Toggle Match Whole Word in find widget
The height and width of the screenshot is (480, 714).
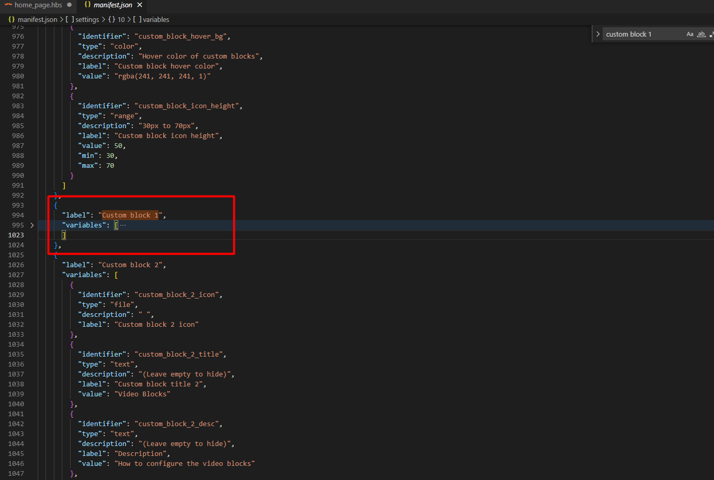701,34
